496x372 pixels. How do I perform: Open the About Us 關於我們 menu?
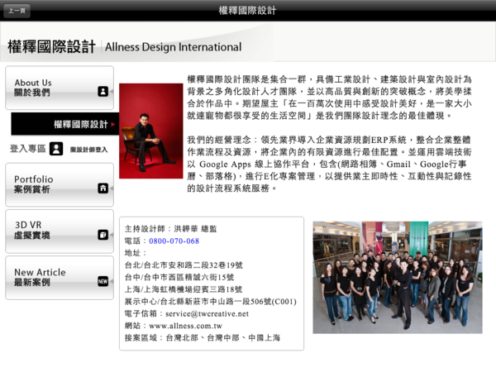click(x=60, y=88)
